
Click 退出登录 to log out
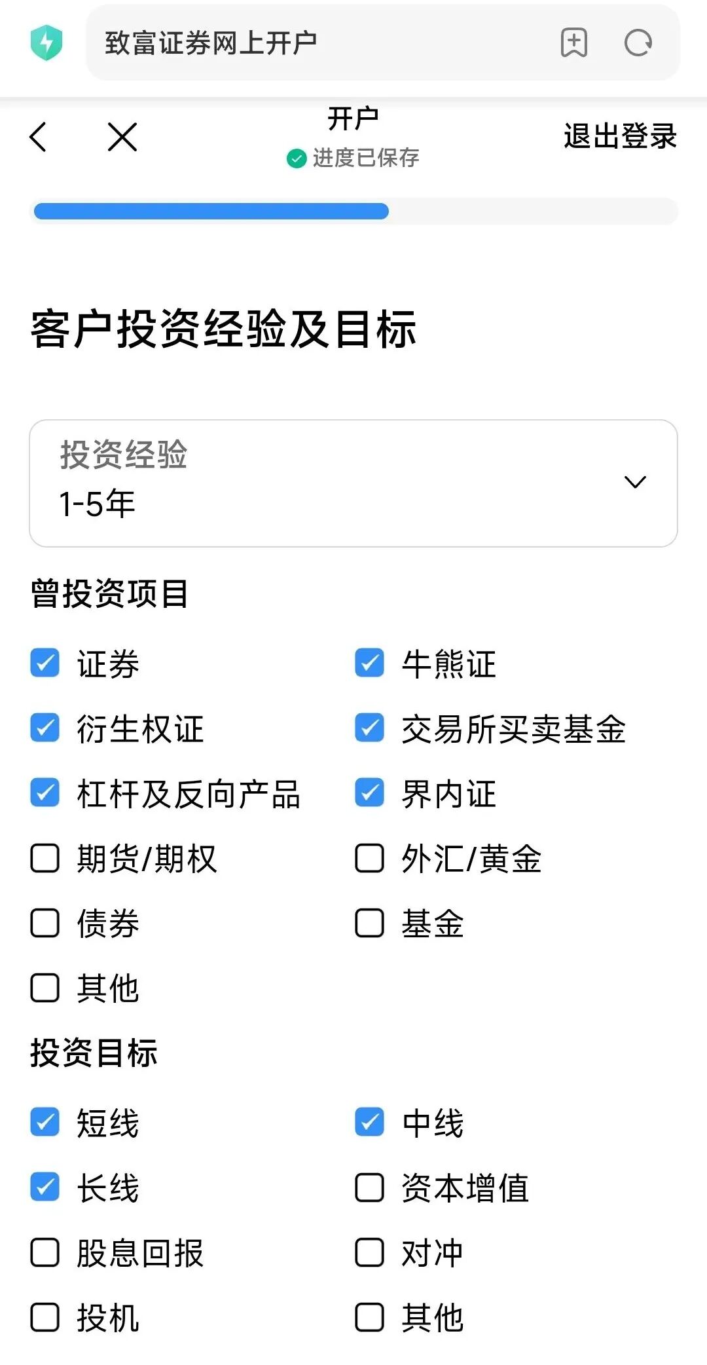point(619,136)
